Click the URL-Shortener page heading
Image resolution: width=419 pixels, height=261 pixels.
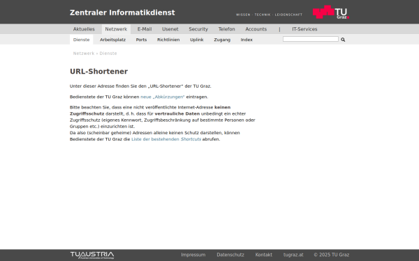tap(98, 72)
